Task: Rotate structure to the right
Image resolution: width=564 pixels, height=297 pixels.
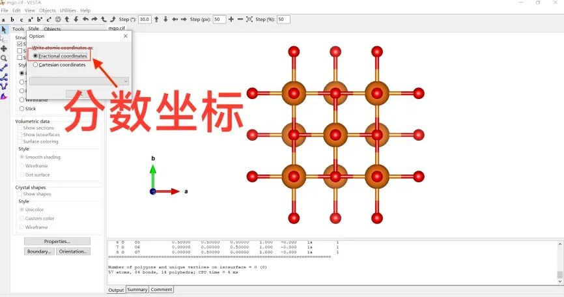Action: coord(94,20)
